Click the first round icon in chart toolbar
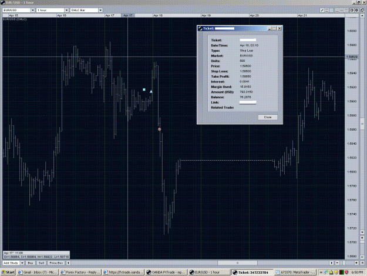This screenshot has height=276, width=367. 352,10
